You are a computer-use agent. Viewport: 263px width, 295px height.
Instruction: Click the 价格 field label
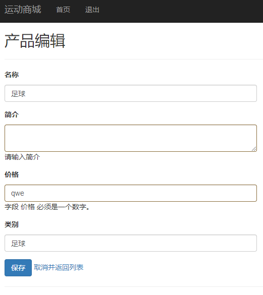click(x=12, y=174)
